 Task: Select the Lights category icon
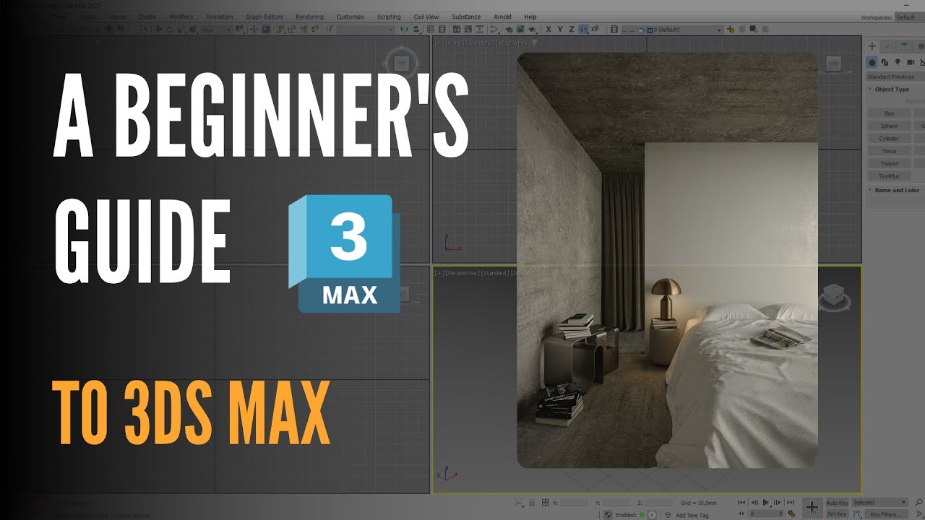(x=898, y=63)
